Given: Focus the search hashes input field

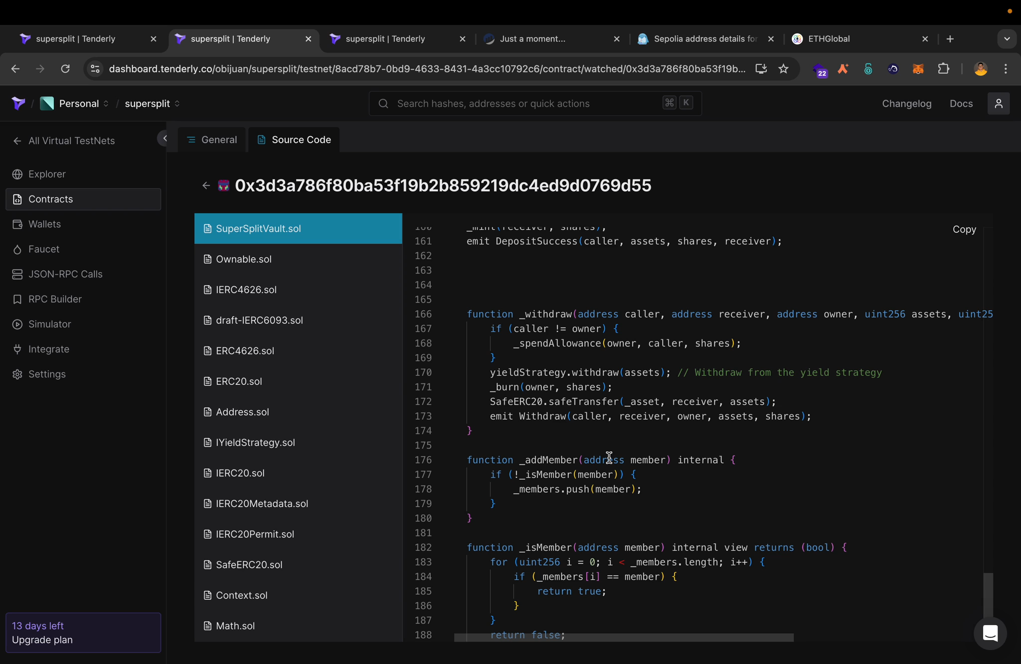Looking at the screenshot, I should click(x=535, y=103).
